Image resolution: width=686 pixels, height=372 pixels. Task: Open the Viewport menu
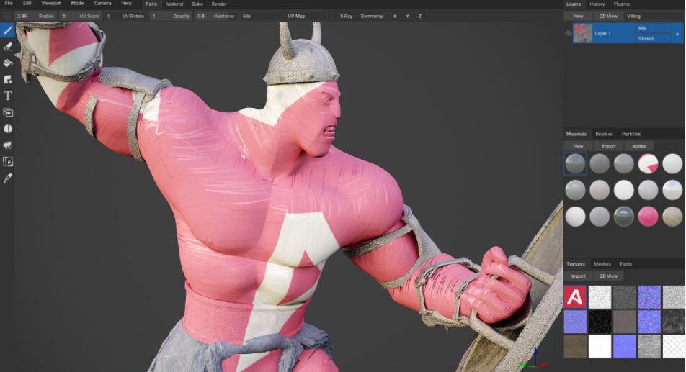pos(50,4)
